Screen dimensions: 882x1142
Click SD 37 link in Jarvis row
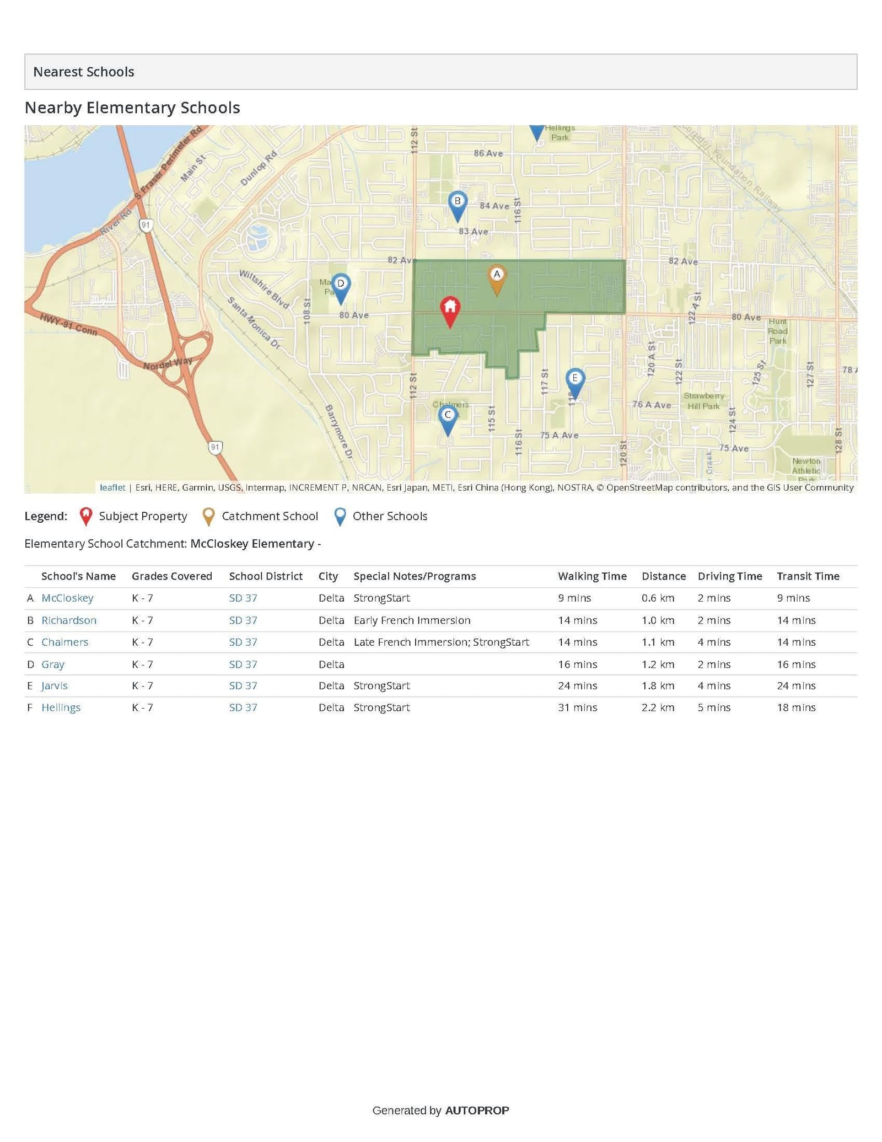243,685
